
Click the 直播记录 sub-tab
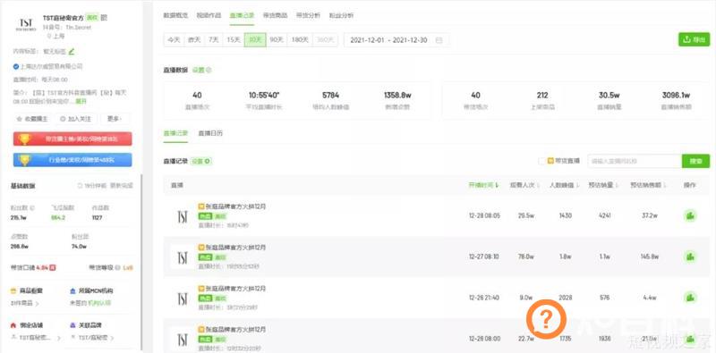pyautogui.click(x=175, y=133)
